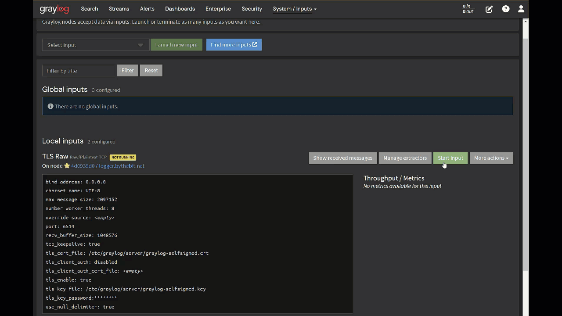
Task: Open the Select input dropdown
Action: click(95, 44)
